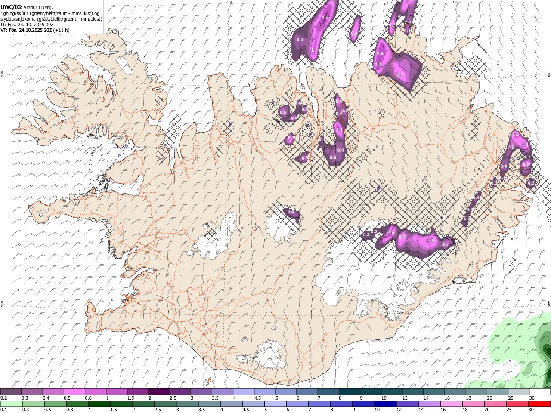The width and height of the screenshot is (551, 413).
Task: Click the 0.4 value in isolated central-Iceland patch
Action: [x=291, y=212]
